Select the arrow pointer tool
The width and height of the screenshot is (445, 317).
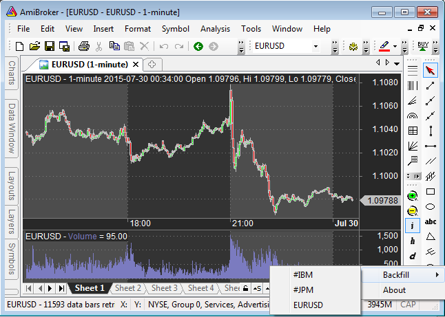[x=431, y=69]
